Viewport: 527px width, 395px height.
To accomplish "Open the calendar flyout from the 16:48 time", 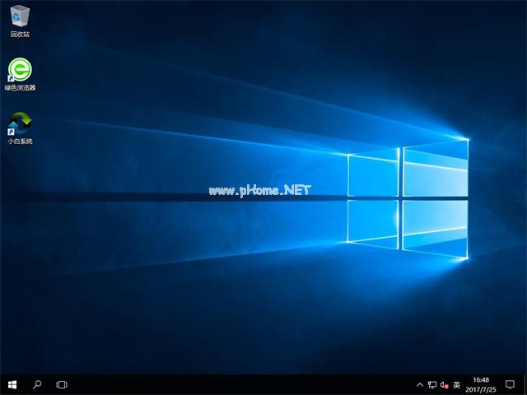I will point(483,379).
